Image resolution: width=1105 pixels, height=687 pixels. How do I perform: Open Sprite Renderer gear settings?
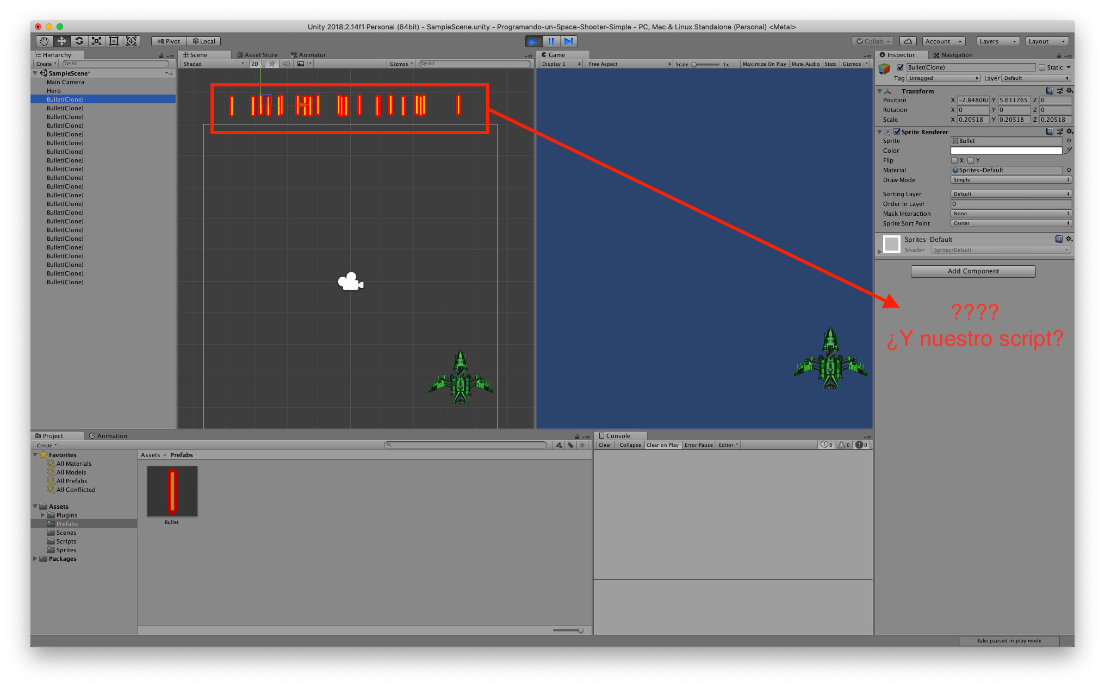[x=1069, y=132]
